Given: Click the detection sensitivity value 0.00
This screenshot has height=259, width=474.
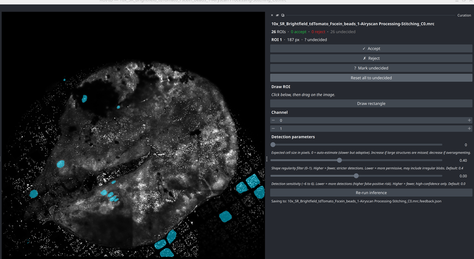Looking at the screenshot, I should [463, 176].
